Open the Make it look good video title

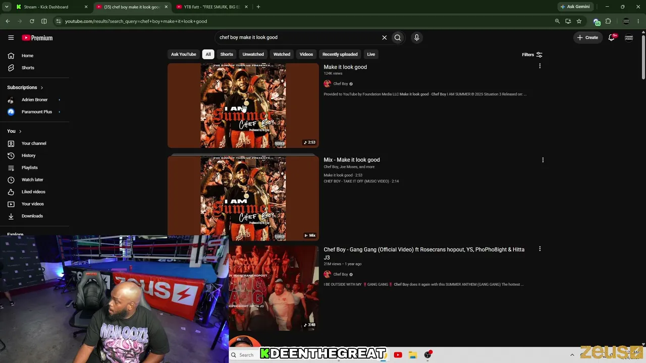345,67
